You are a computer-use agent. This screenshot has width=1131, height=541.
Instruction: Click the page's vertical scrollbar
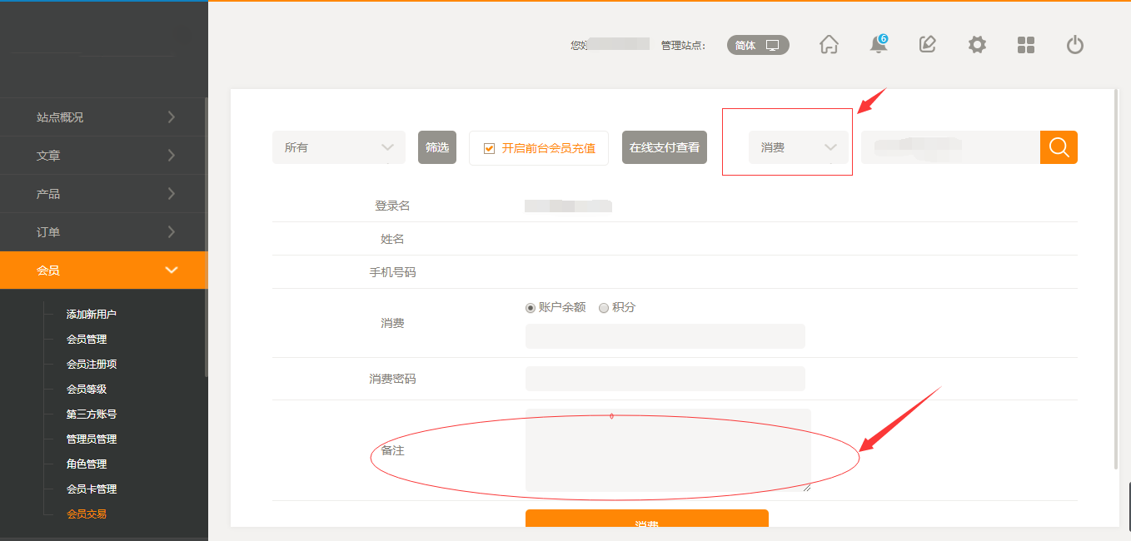coord(1116,275)
